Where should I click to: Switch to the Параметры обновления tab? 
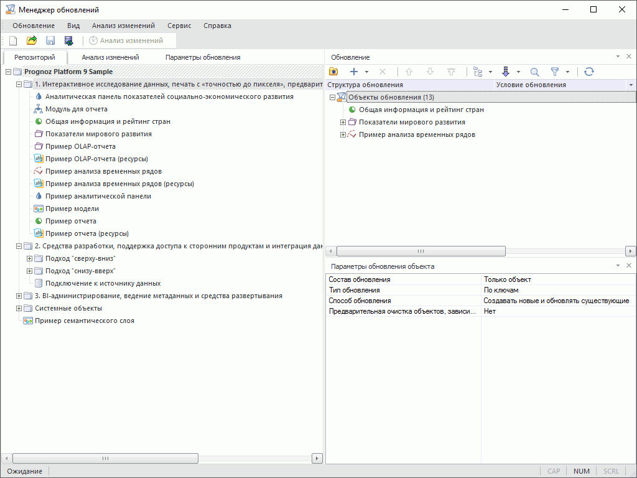202,57
